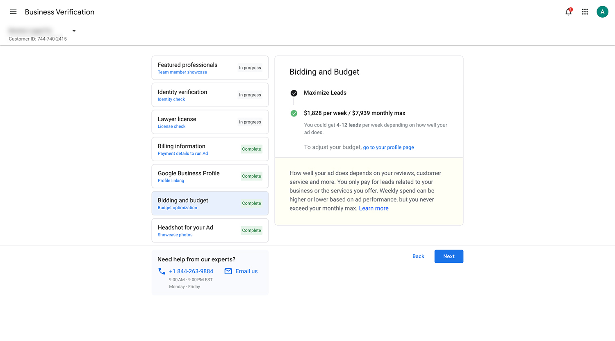The height and width of the screenshot is (341, 615).
Task: Follow the 'go to your profile page' link
Action: 388,147
